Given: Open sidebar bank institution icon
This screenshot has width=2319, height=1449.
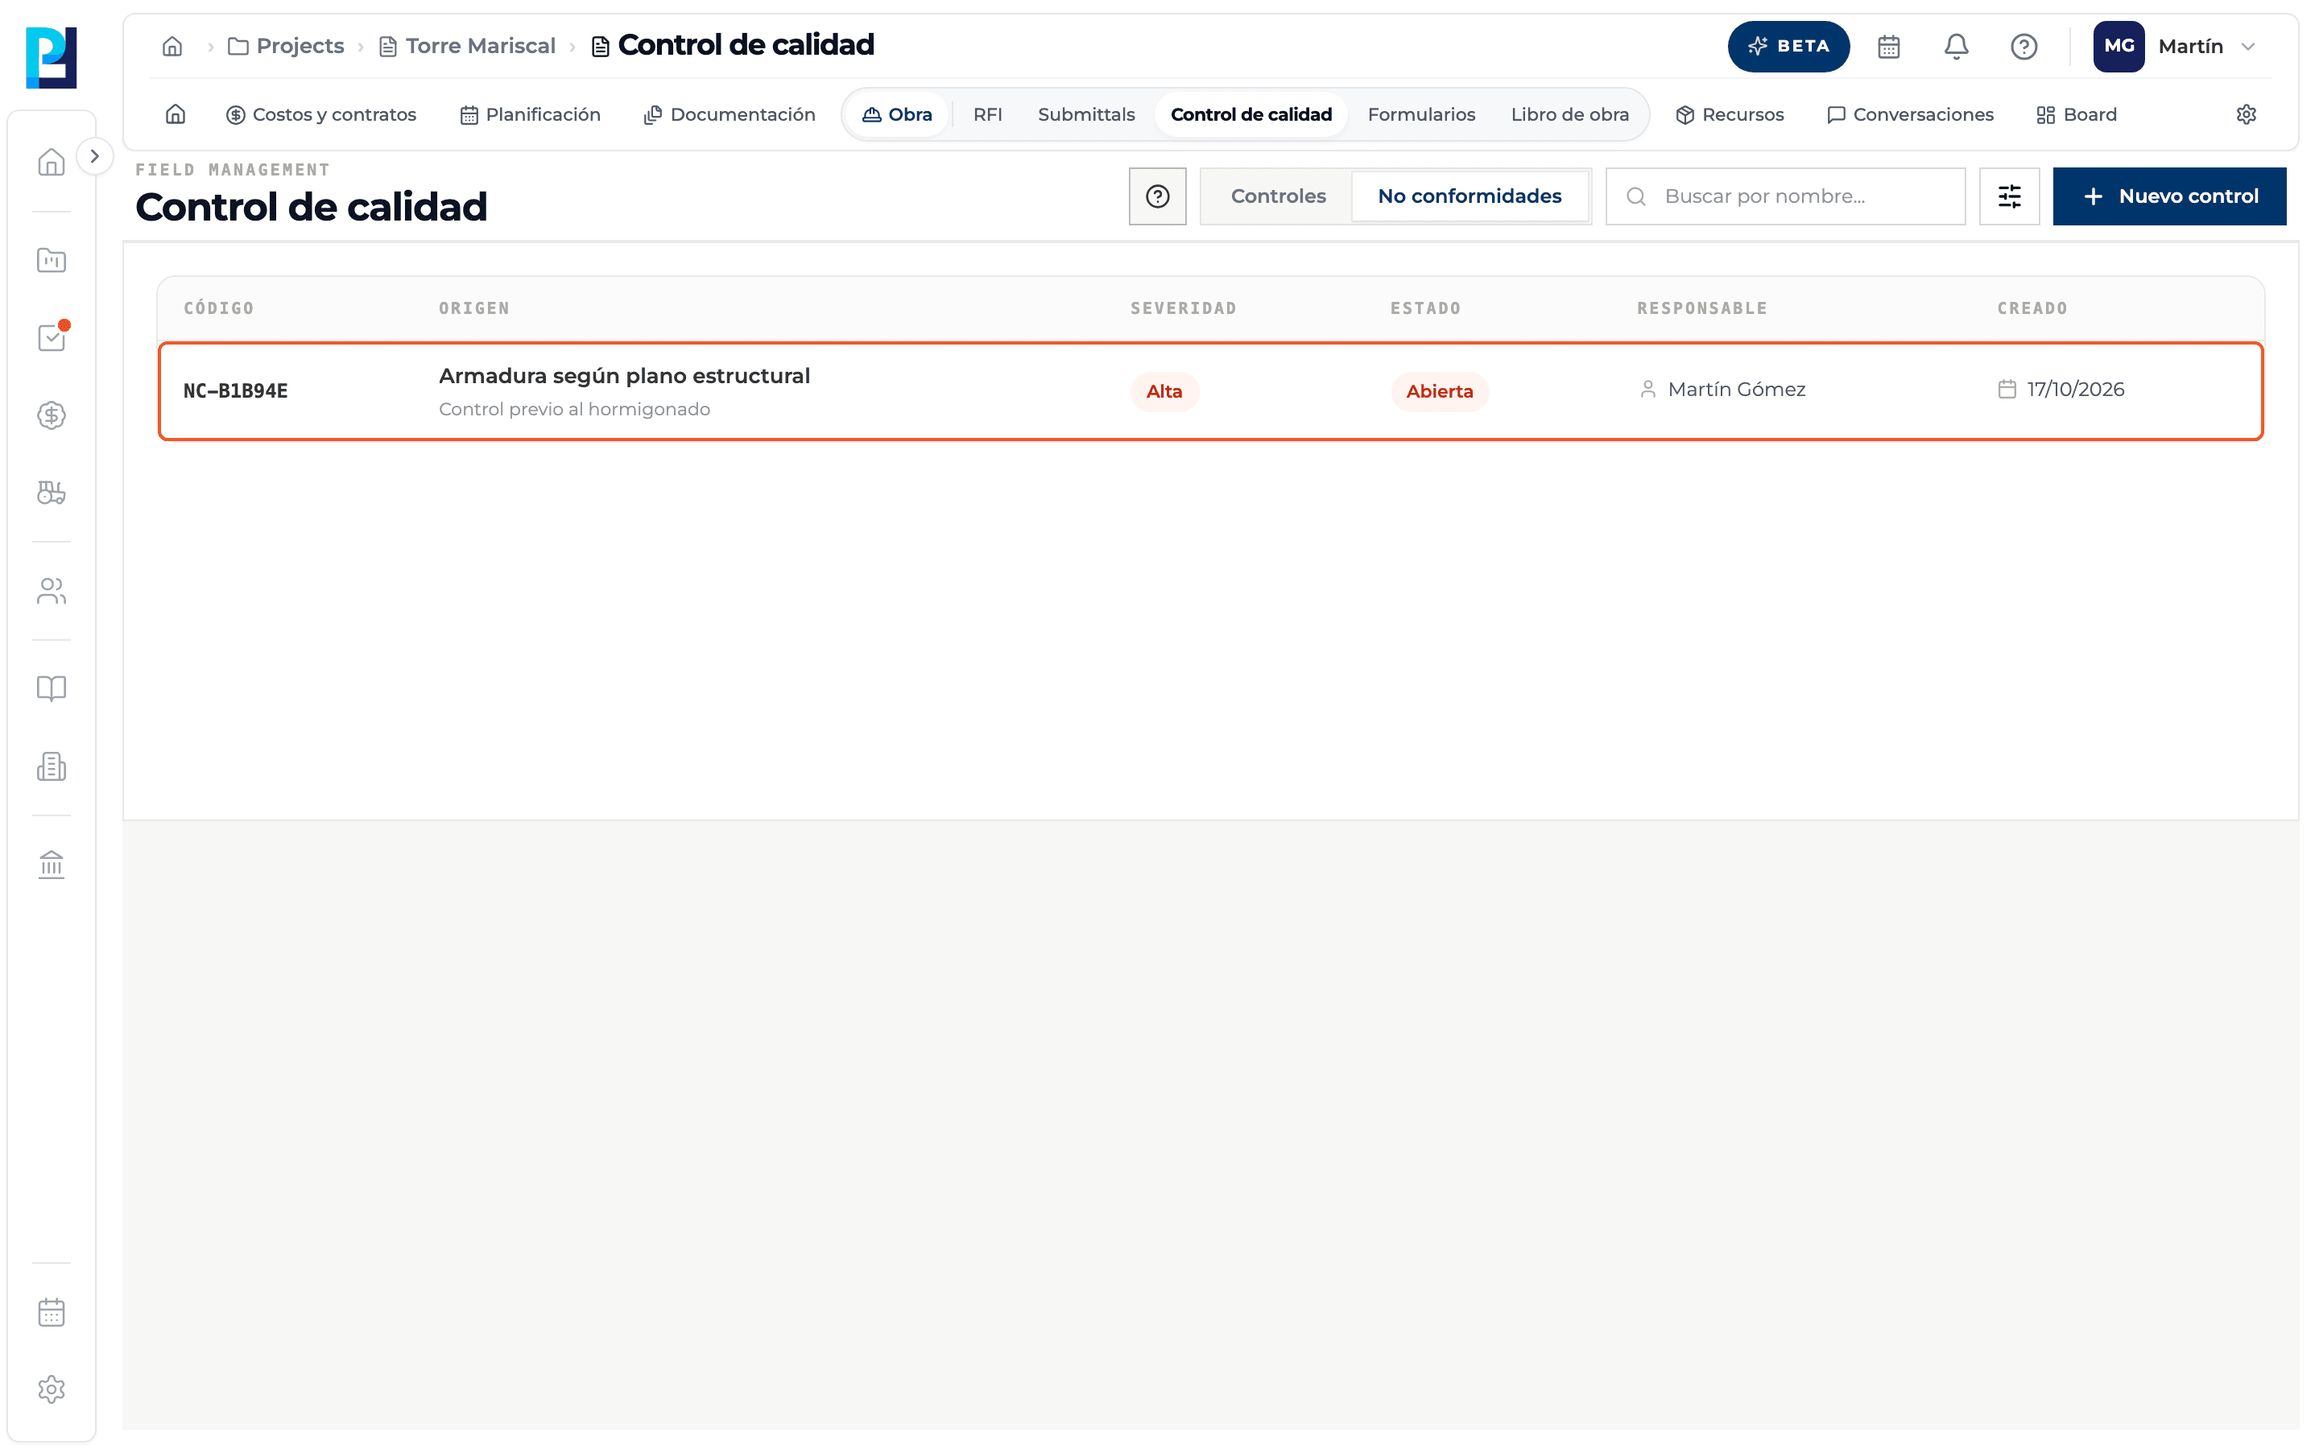Looking at the screenshot, I should 52,865.
